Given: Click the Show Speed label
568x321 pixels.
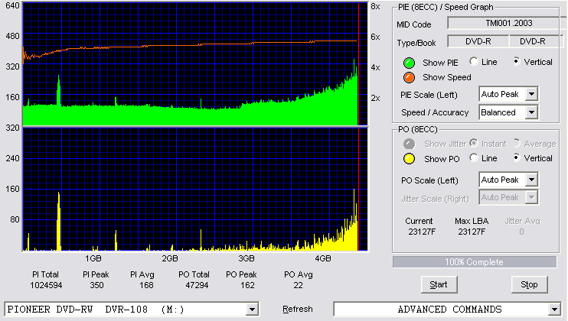Looking at the screenshot, I should point(446,77).
